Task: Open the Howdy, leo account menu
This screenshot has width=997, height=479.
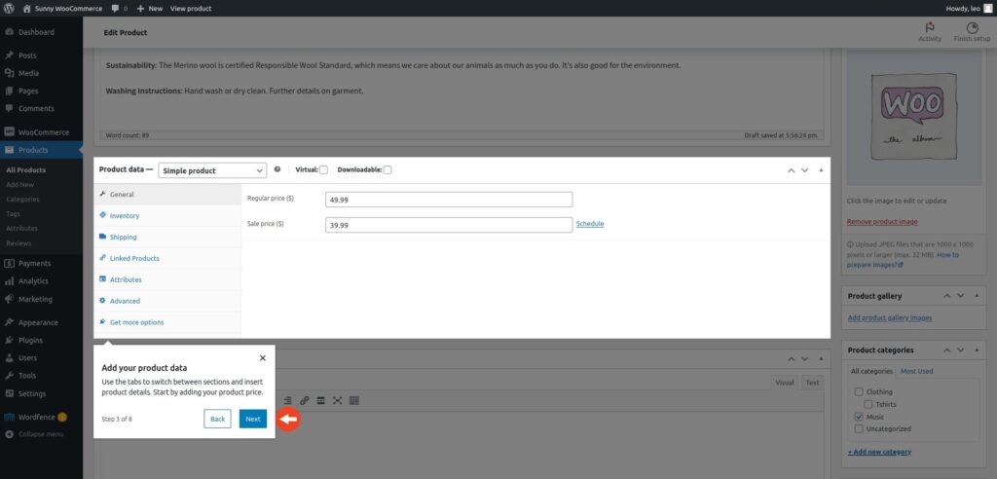Action: 968,8
